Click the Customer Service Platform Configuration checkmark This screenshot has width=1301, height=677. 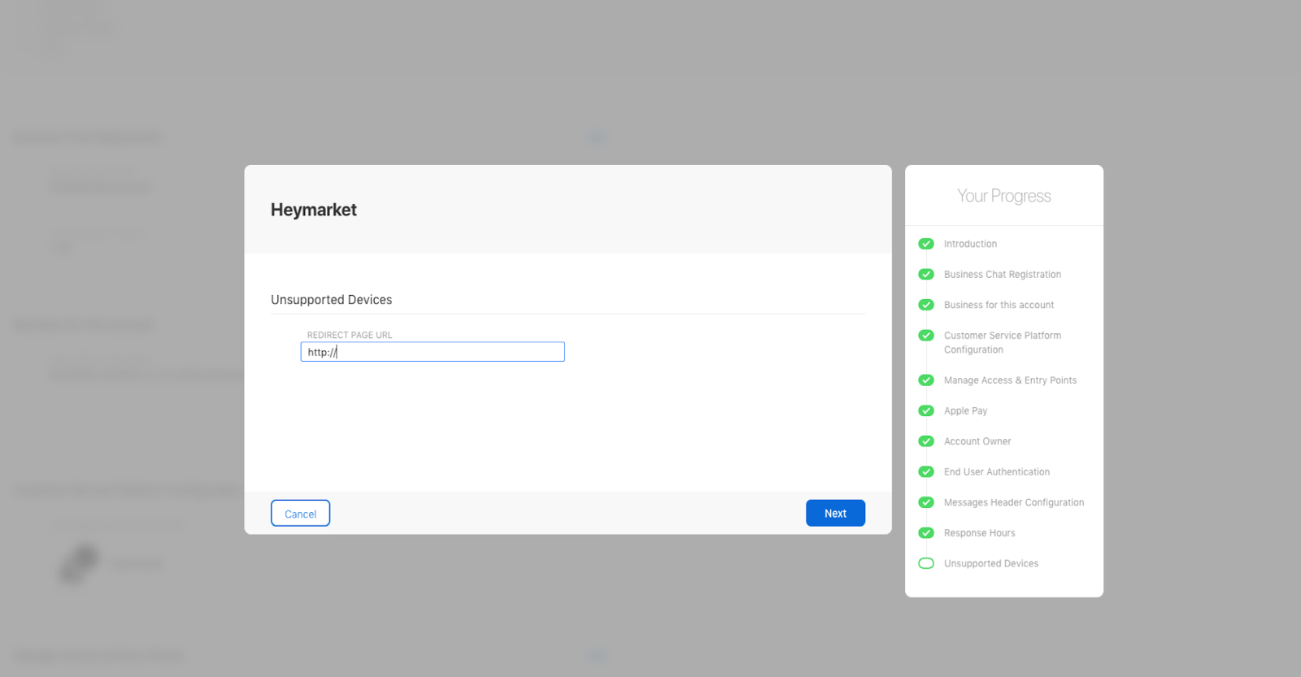pos(926,335)
